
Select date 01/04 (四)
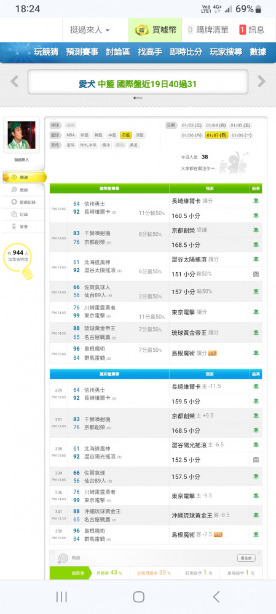[x=216, y=125]
